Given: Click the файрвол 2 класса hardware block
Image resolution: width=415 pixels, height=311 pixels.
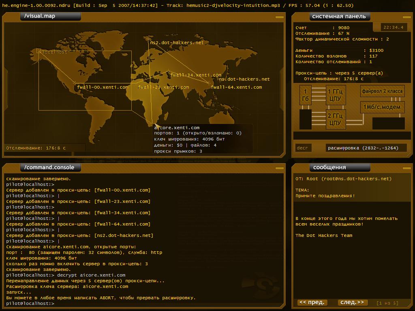Looking at the screenshot, I should point(382,91).
